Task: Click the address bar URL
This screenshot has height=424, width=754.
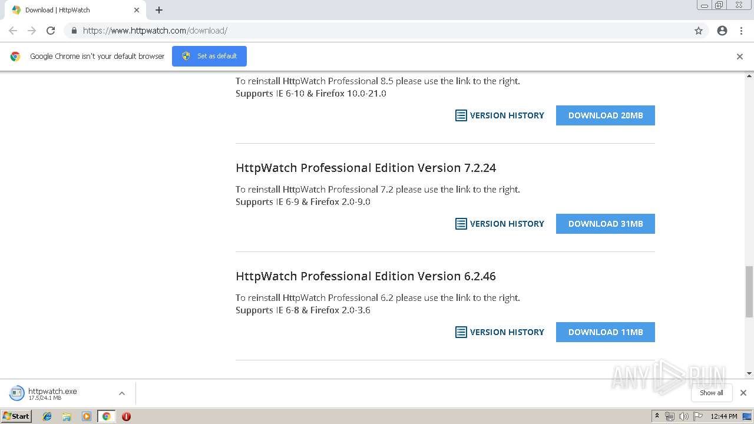Action: pyautogui.click(x=155, y=31)
